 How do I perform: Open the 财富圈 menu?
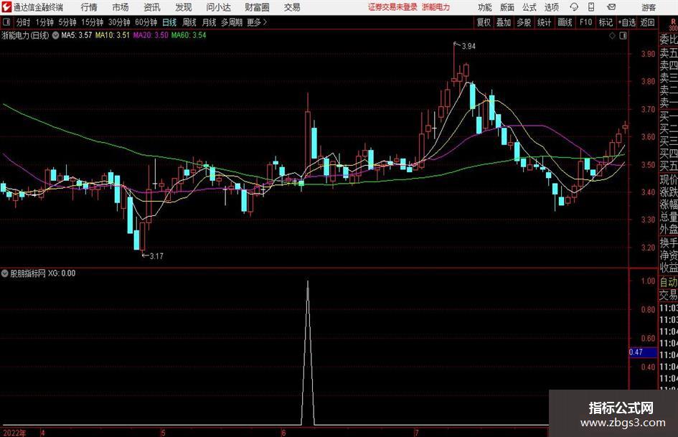coord(257,7)
